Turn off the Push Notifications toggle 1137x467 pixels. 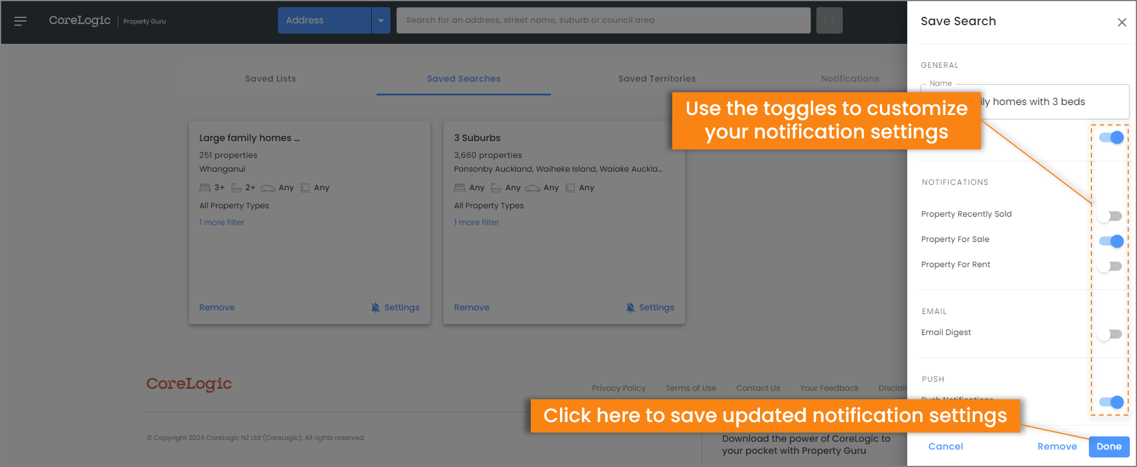(x=1111, y=402)
